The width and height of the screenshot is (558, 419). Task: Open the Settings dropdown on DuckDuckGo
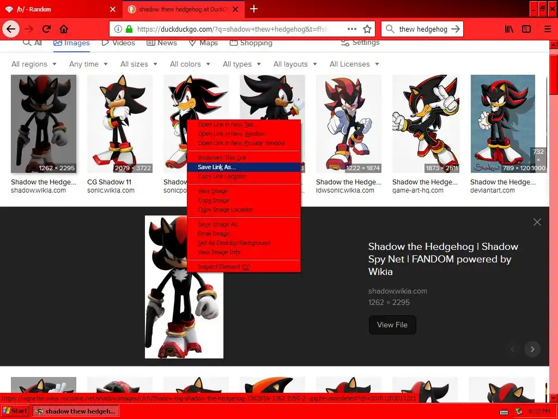tap(360, 43)
